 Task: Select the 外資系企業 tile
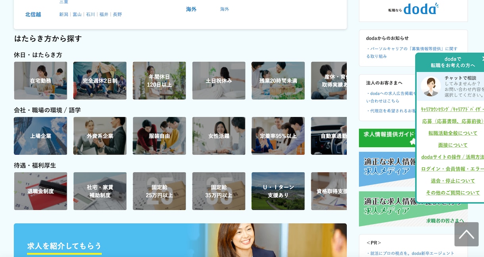tap(100, 136)
